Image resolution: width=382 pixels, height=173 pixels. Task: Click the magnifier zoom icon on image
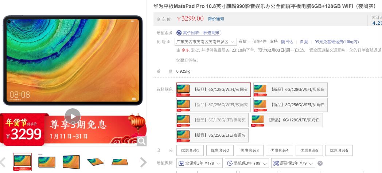[141, 141]
